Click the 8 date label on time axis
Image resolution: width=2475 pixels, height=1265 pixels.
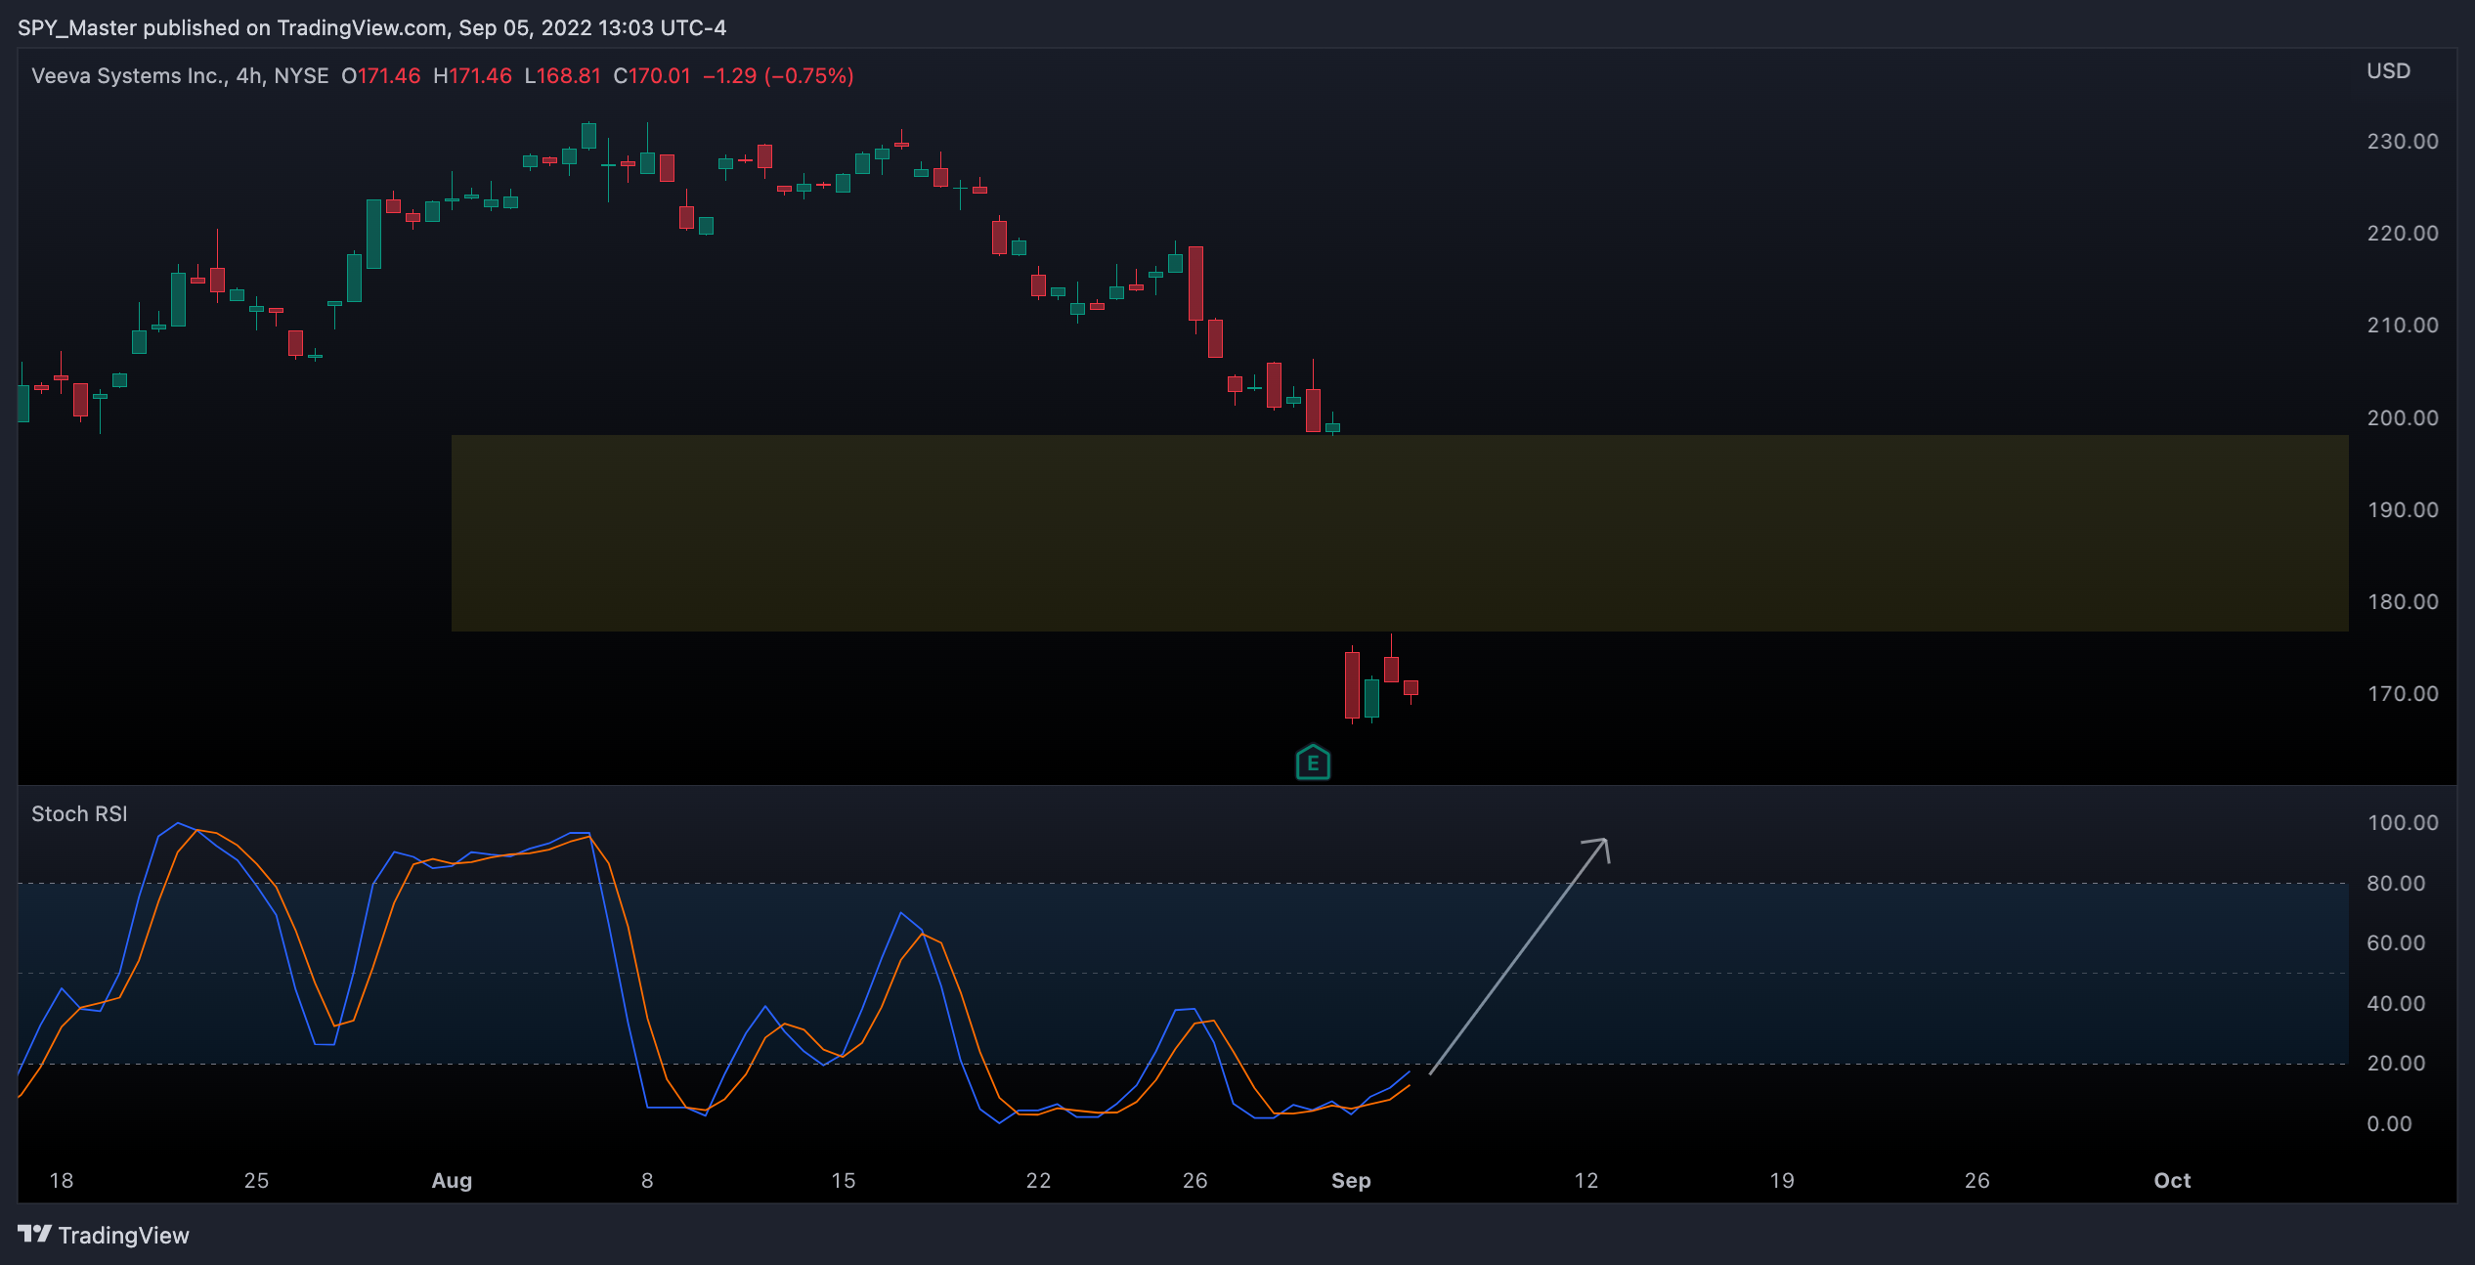click(647, 1181)
